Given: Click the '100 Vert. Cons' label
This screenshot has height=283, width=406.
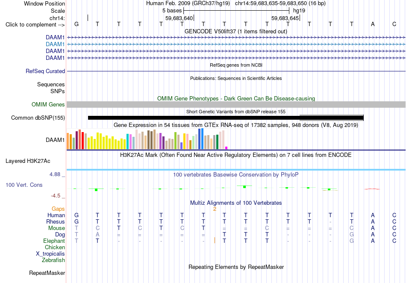Looking at the screenshot, I should tap(24, 185).
